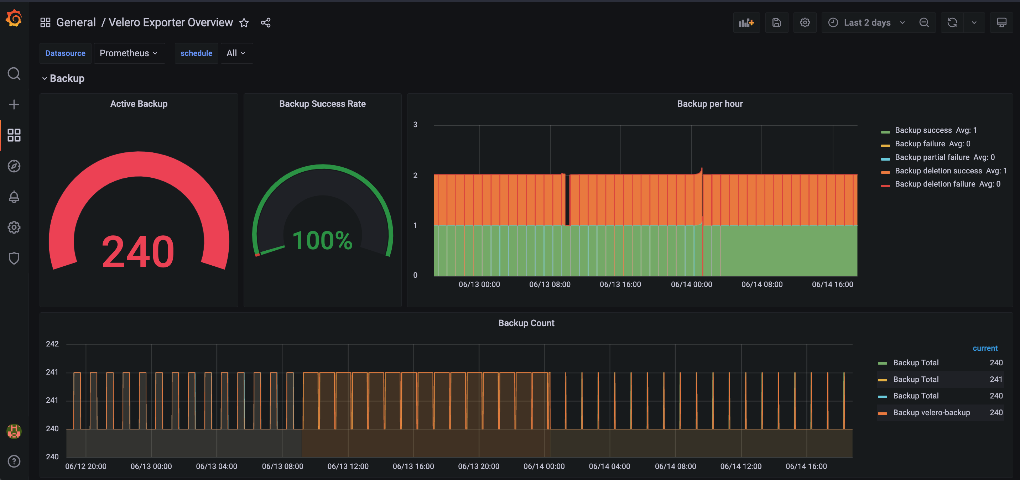Image resolution: width=1020 pixels, height=480 pixels.
Task: Open the search dashboards sidebar icon
Action: tap(14, 74)
